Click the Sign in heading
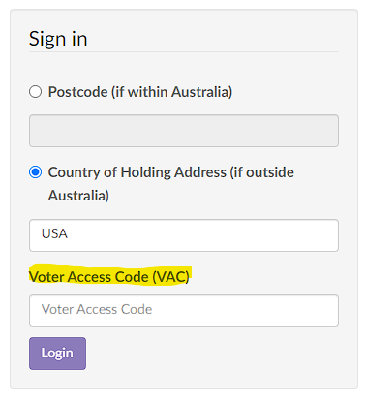 pos(58,39)
